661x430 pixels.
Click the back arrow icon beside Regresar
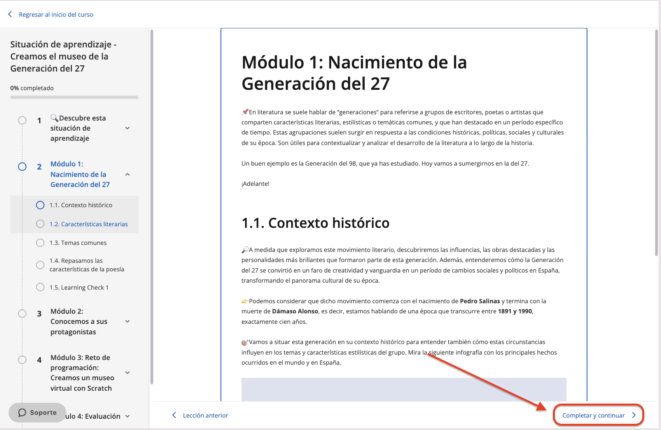pos(10,14)
